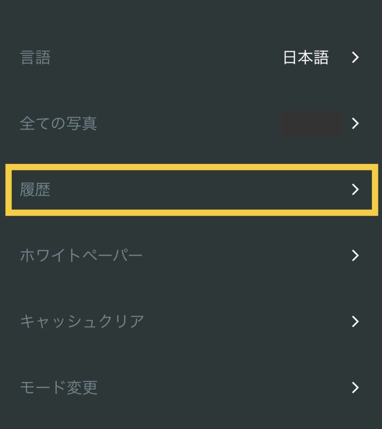
Task: Change the 日本語 language value
Action: tap(306, 57)
